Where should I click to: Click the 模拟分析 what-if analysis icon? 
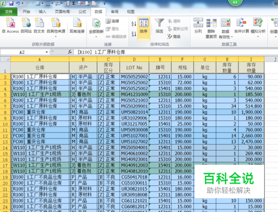coord(258,23)
